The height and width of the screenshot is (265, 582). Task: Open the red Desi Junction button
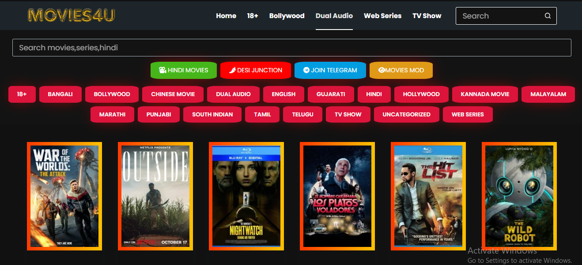pos(256,70)
